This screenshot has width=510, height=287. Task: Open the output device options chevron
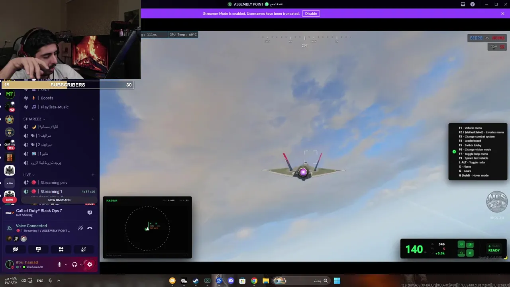81,264
